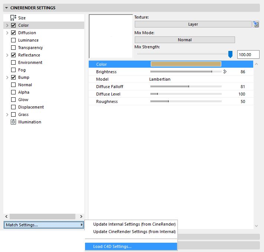The image size is (264, 252).
Task: Click the Roughness value 50
Action: tap(243, 101)
